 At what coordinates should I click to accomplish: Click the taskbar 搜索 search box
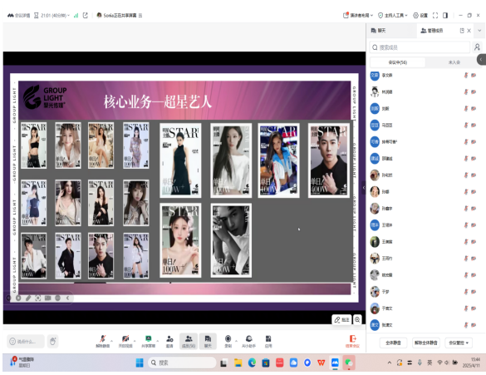pyautogui.click(x=182, y=363)
